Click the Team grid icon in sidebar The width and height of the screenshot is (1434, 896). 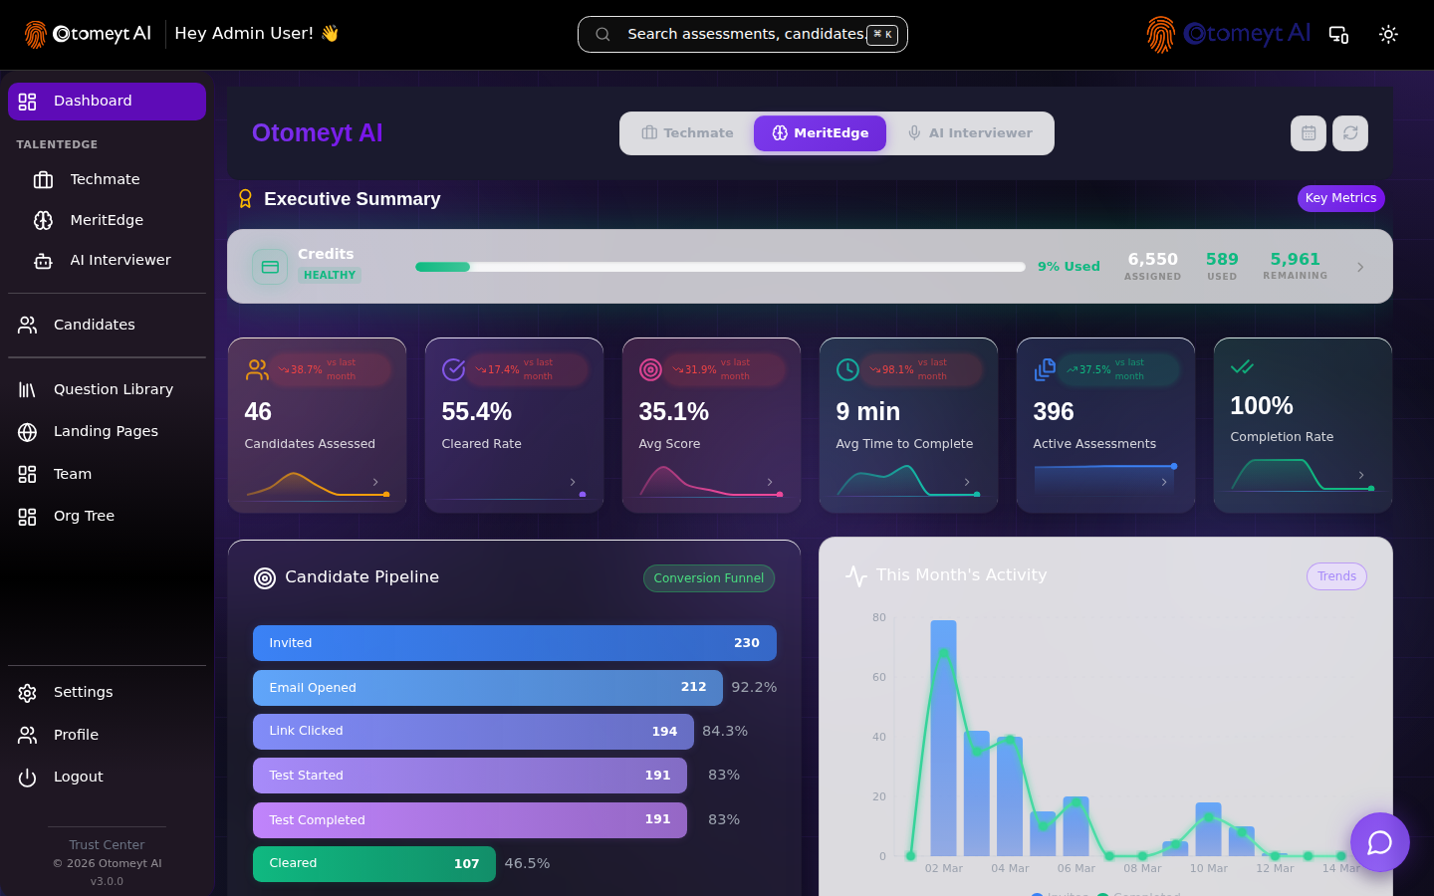(x=27, y=475)
